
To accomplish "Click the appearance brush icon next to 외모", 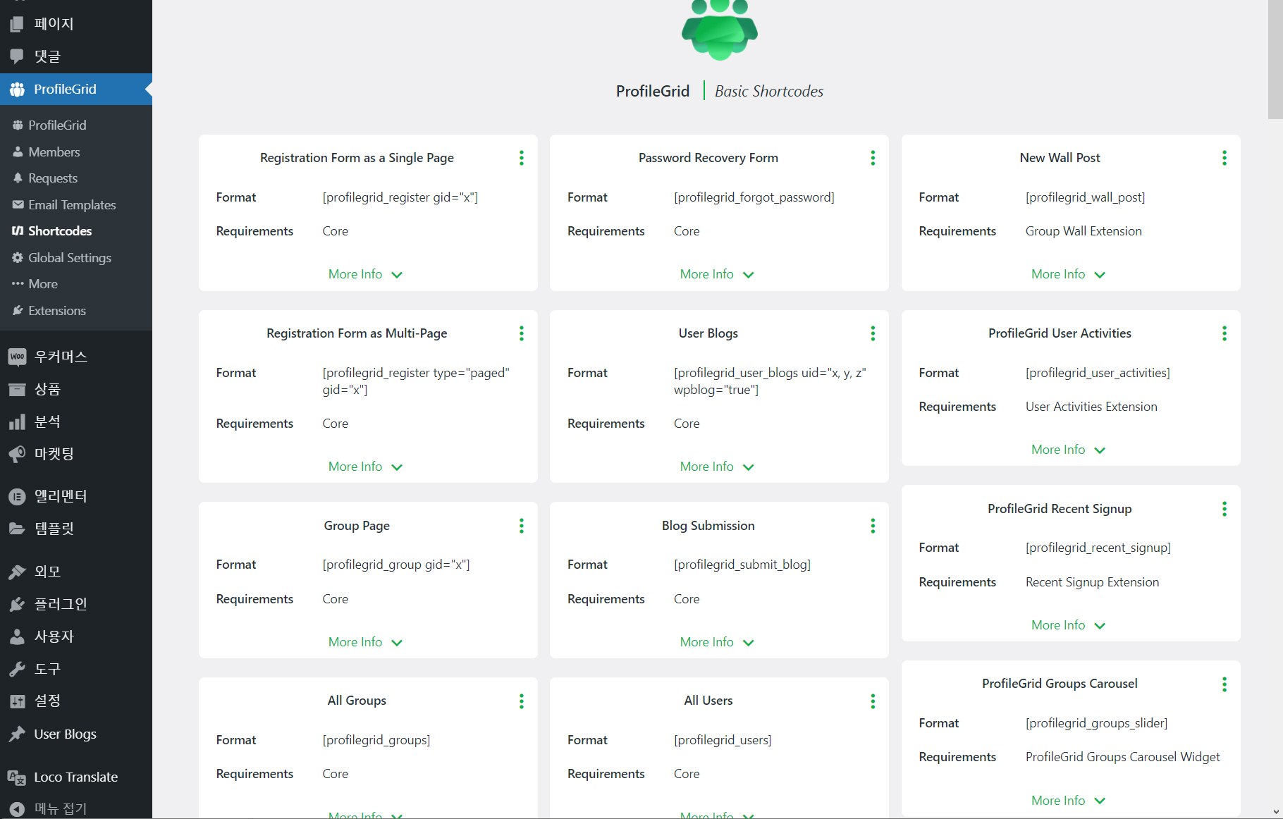I will [17, 572].
